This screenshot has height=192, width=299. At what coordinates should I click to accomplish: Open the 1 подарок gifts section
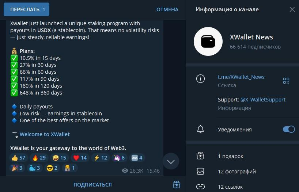coord(243,156)
